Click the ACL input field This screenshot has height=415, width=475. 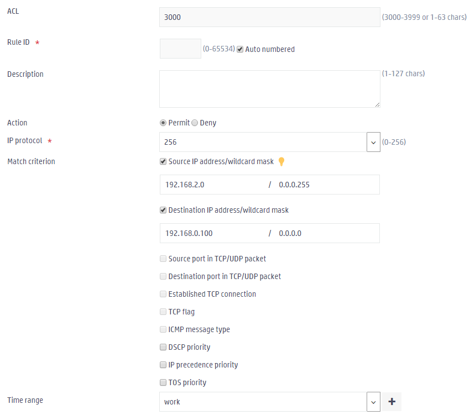pos(270,17)
